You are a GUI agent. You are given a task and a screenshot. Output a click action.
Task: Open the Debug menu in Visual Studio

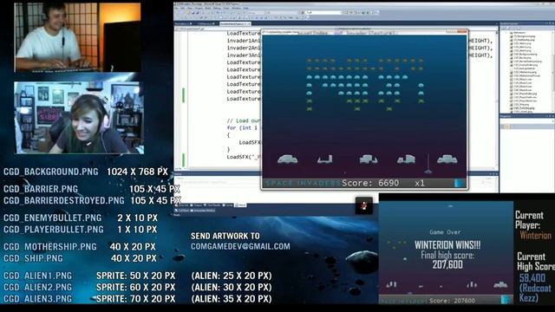coord(218,8)
